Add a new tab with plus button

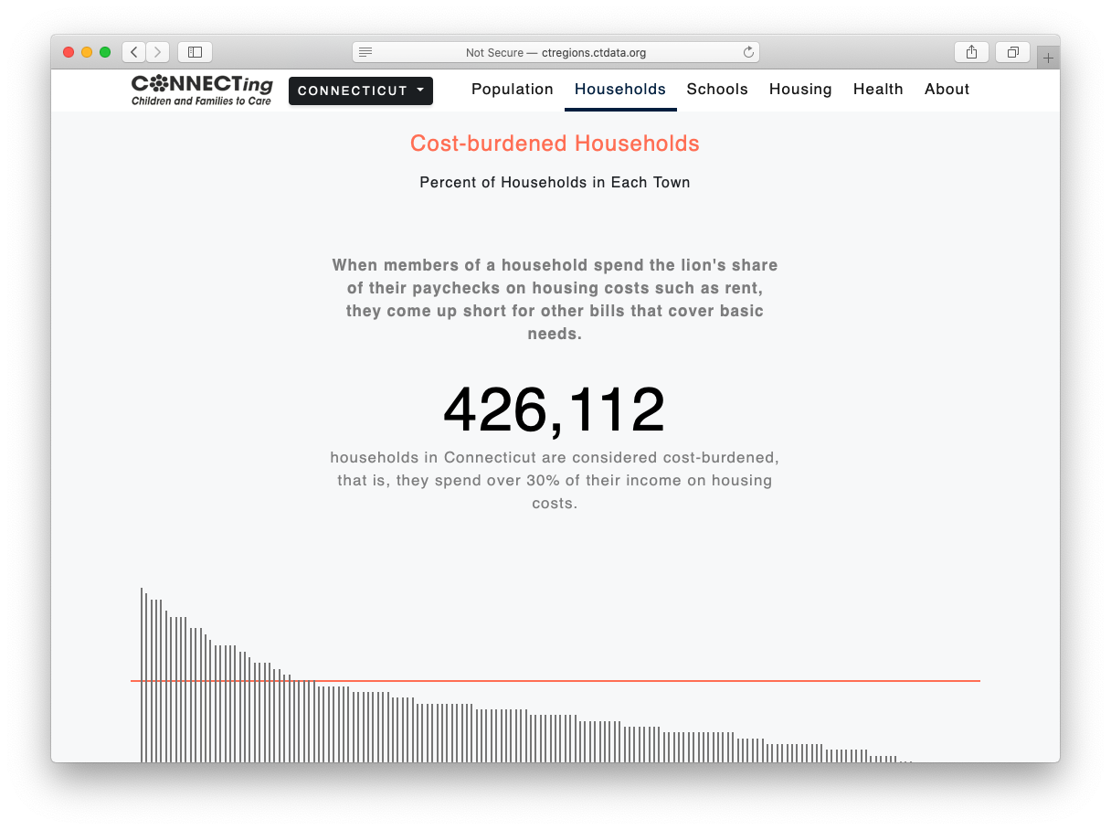coord(1048,58)
